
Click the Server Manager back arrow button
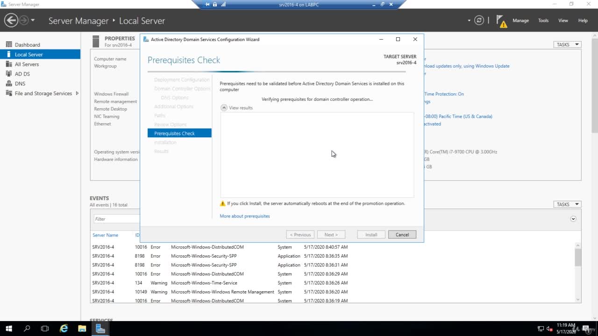11,20
